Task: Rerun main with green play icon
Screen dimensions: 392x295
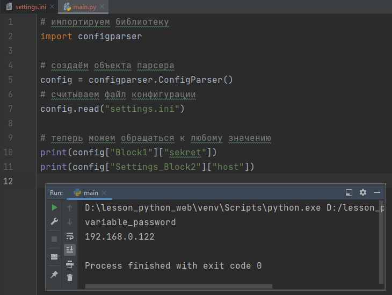Action: coord(54,207)
